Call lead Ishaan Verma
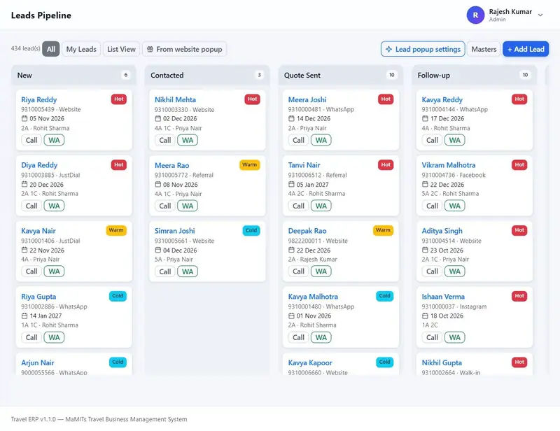 pyautogui.click(x=432, y=337)
